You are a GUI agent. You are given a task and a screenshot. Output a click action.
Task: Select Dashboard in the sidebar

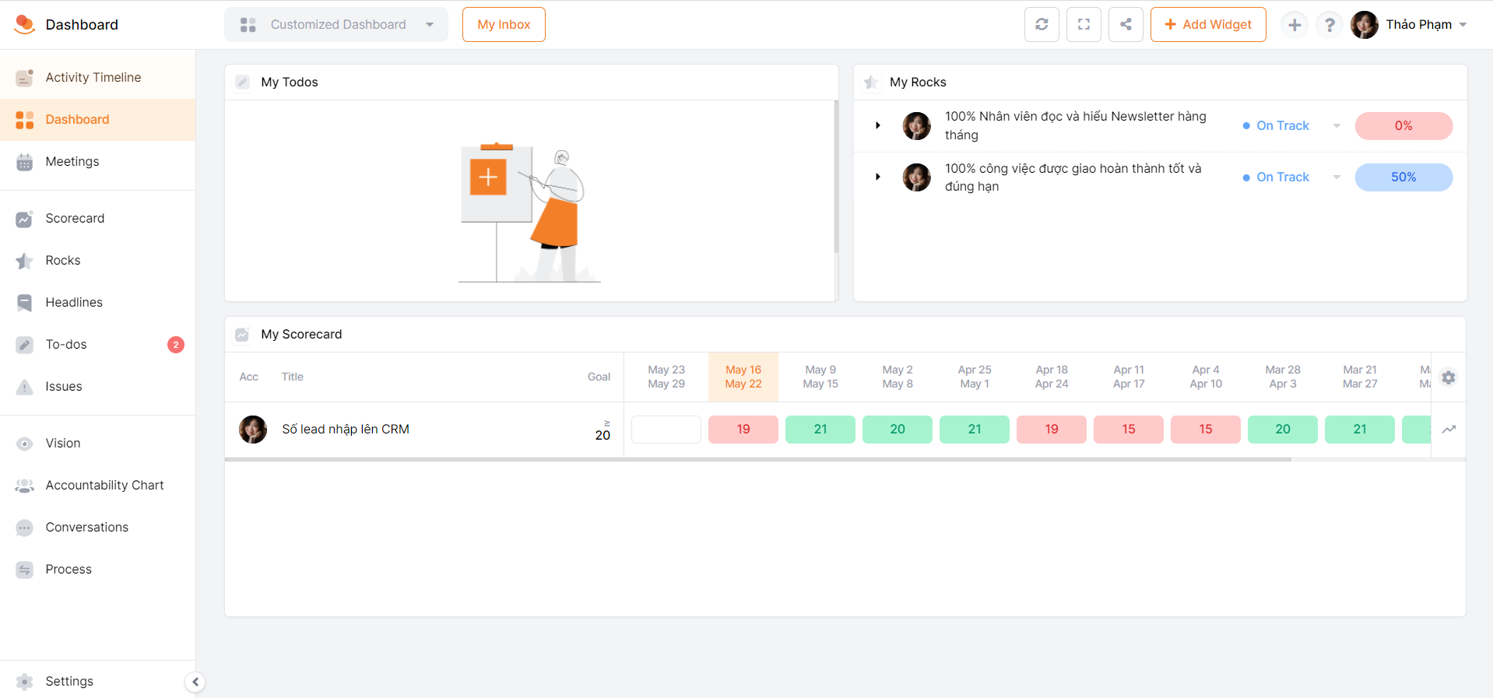pyautogui.click(x=98, y=120)
